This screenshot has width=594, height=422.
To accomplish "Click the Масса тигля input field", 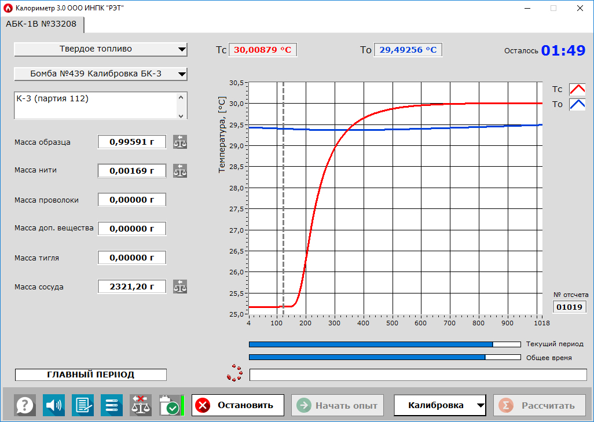I will tap(132, 258).
